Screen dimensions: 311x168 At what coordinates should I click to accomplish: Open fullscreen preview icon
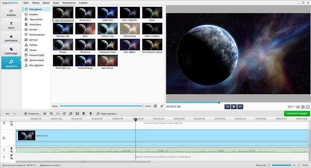tap(308, 107)
